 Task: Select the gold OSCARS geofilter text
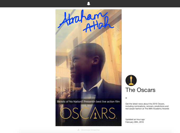[x=88, y=113]
